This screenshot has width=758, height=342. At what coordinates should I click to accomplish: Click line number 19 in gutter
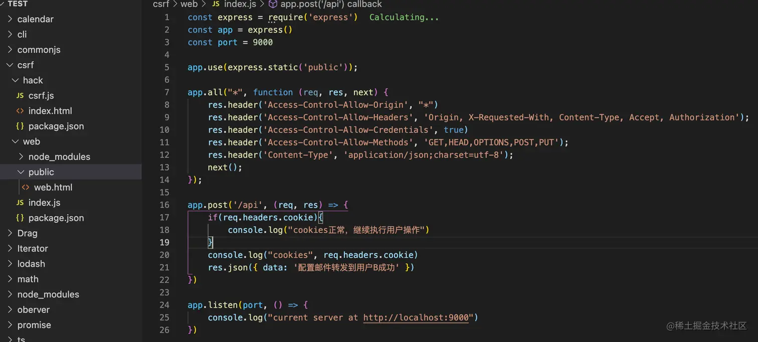pyautogui.click(x=164, y=242)
